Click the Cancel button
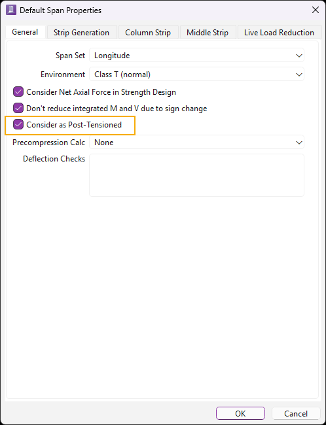 click(x=296, y=414)
